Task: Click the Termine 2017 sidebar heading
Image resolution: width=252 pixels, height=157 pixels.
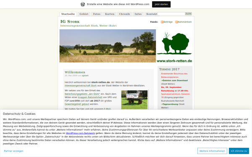Action: (x=169, y=69)
